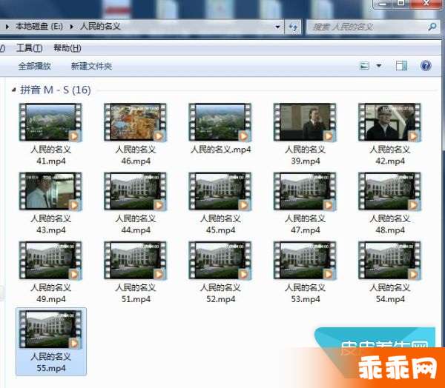Click file name text 人民的名义 55.mp4
The image size is (445, 388).
50,363
